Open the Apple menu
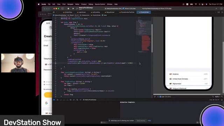This screenshot has height=126, width=224. pyautogui.click(x=38, y=4)
